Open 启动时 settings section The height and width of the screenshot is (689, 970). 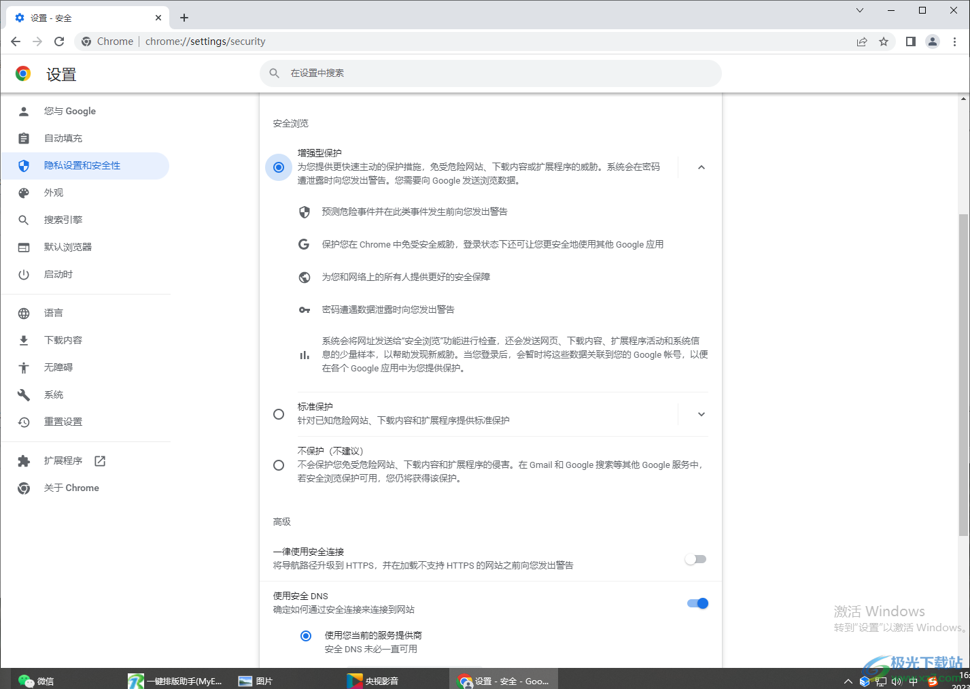point(85,275)
